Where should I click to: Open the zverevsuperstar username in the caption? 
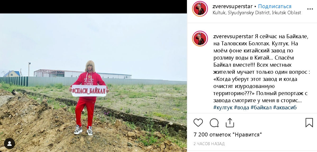click(233, 36)
